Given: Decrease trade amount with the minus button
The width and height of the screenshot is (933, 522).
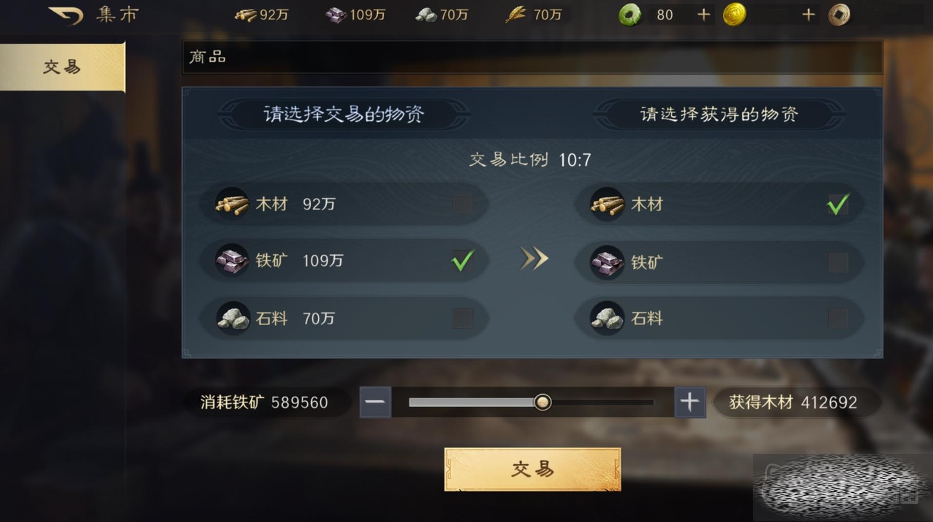Looking at the screenshot, I should pyautogui.click(x=375, y=402).
